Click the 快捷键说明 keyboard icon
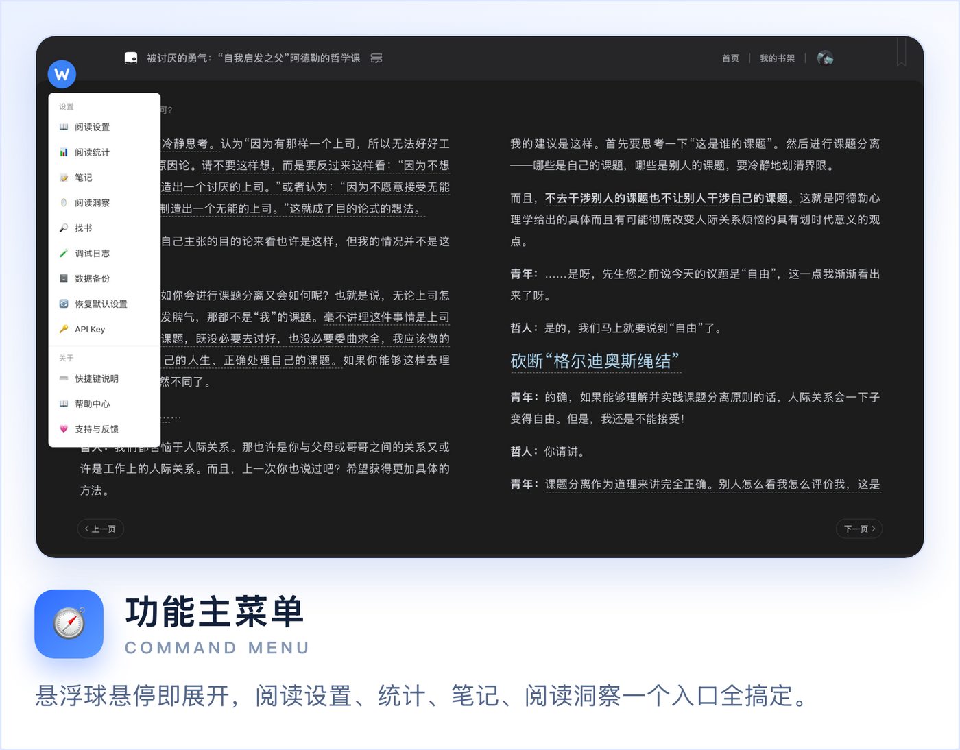Viewport: 960px width, 750px height. [64, 378]
